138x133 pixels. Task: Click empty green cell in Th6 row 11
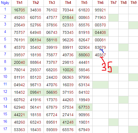pyautogui.click(x=100, y=85)
